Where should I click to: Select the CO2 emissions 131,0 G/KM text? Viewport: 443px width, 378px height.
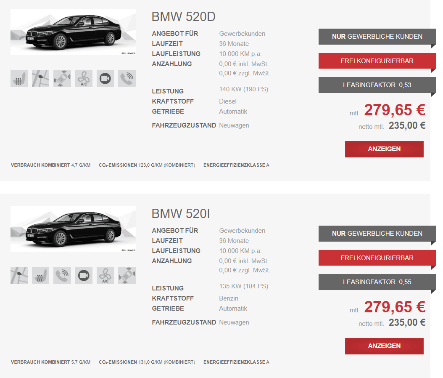tap(147, 362)
